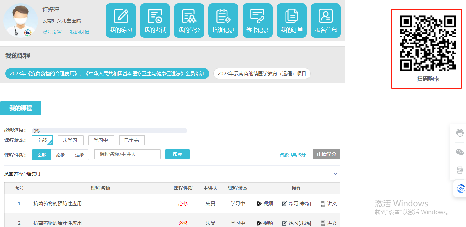Switch to 2023年云南省继续医学教育 project tab
The image size is (466, 227).
(x=262, y=74)
